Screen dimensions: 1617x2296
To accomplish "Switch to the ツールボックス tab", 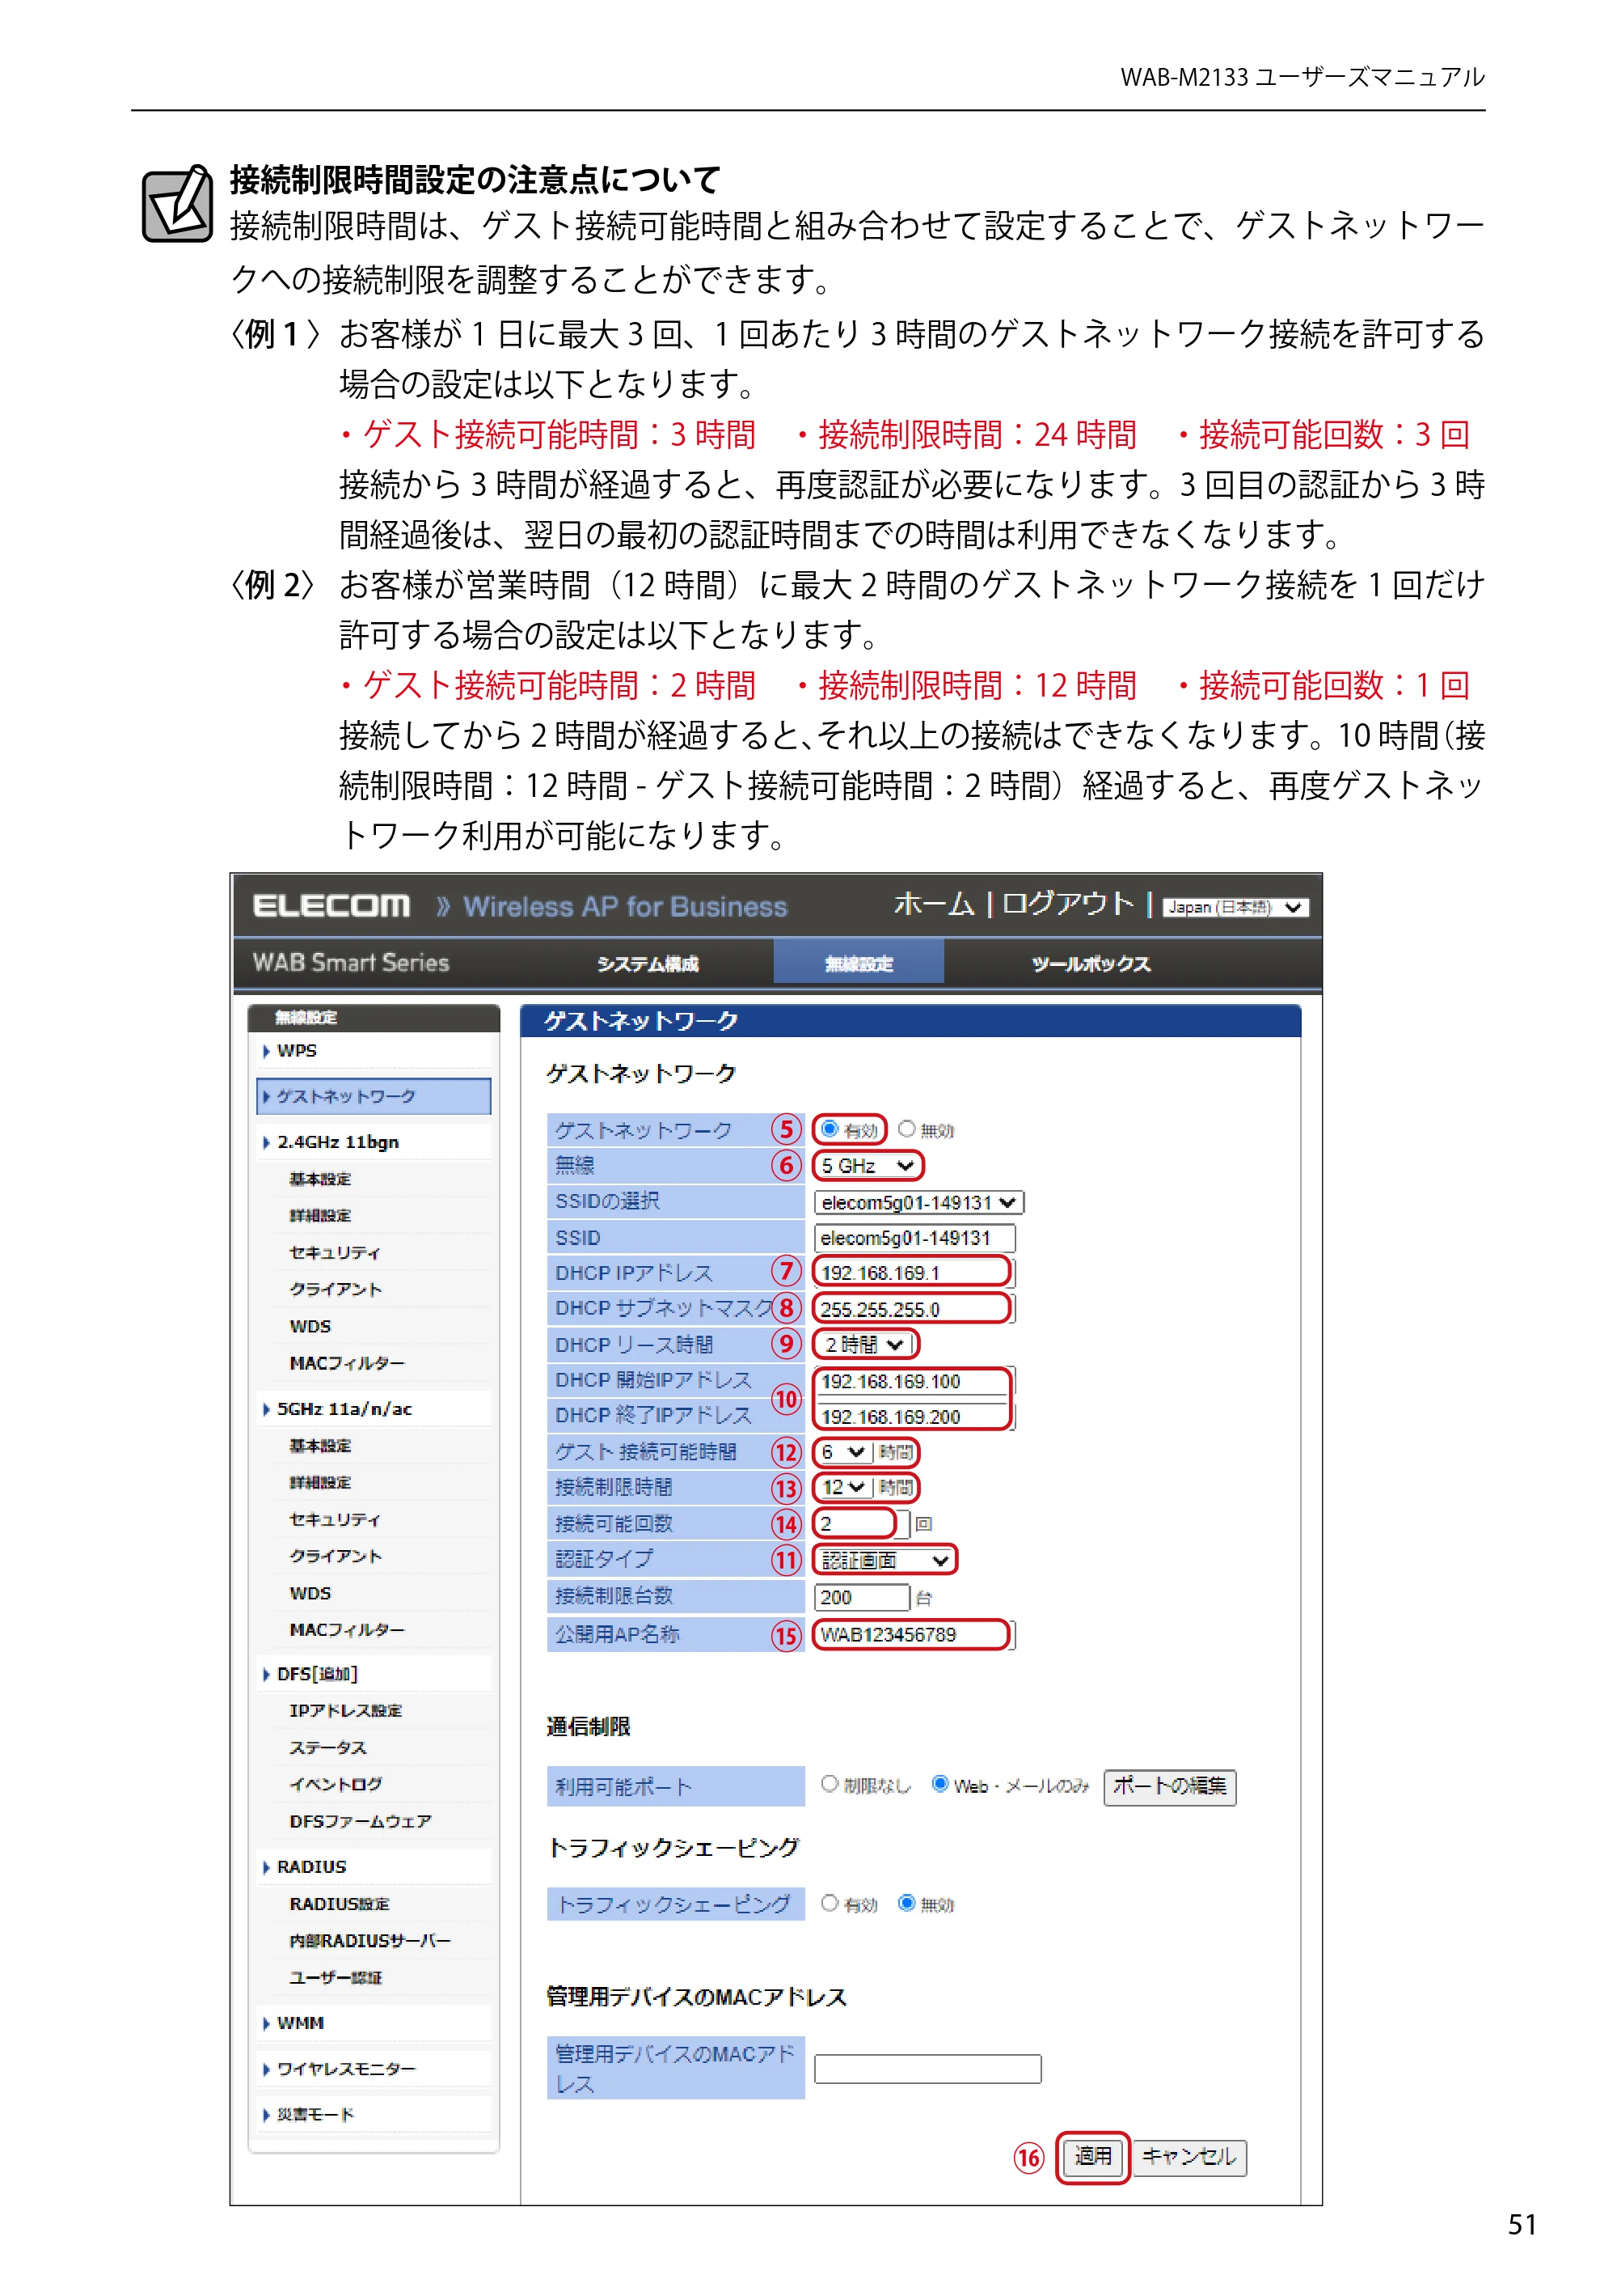I will [x=1091, y=964].
